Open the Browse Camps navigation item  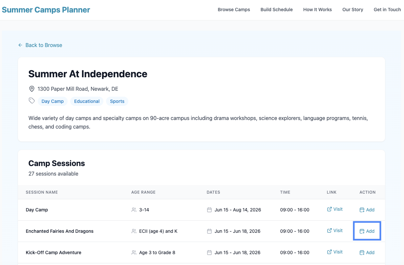tap(234, 10)
